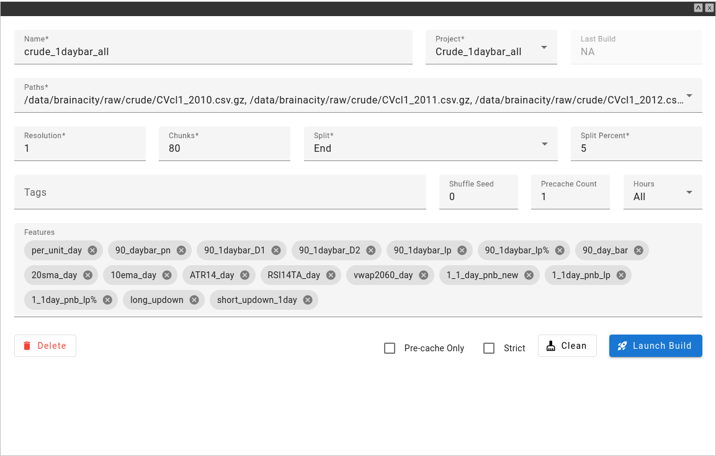Screen dimensions: 716x456
Task: Enable the Pre-cache Only checkbox
Action: point(390,348)
